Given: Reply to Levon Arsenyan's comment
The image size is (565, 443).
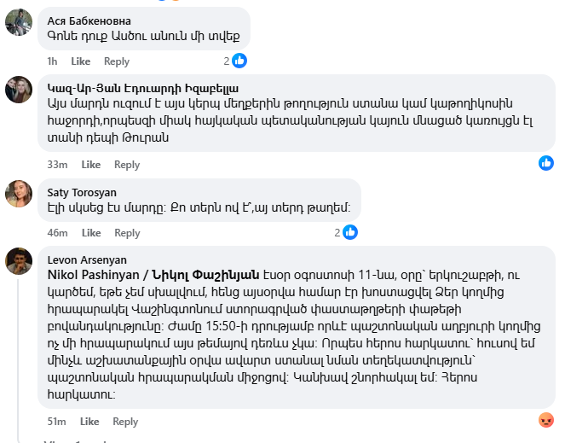Looking at the screenshot, I should click(x=125, y=422).
